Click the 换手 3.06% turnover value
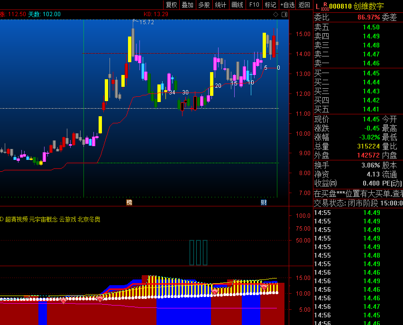The image size is (403, 325). [x=371, y=165]
